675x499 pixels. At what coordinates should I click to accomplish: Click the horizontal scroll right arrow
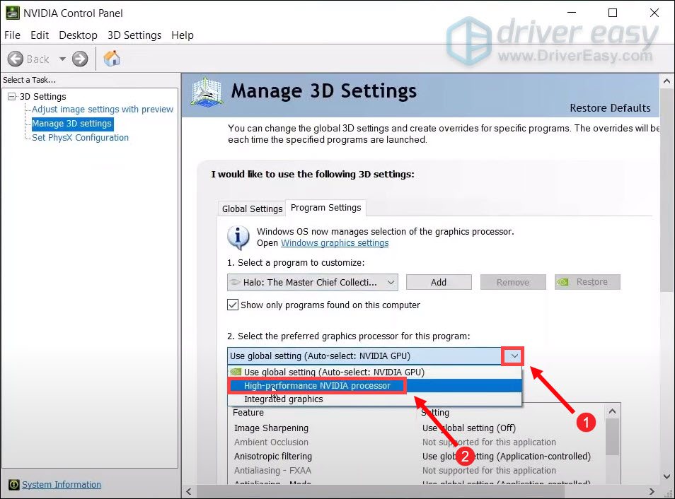(x=652, y=491)
